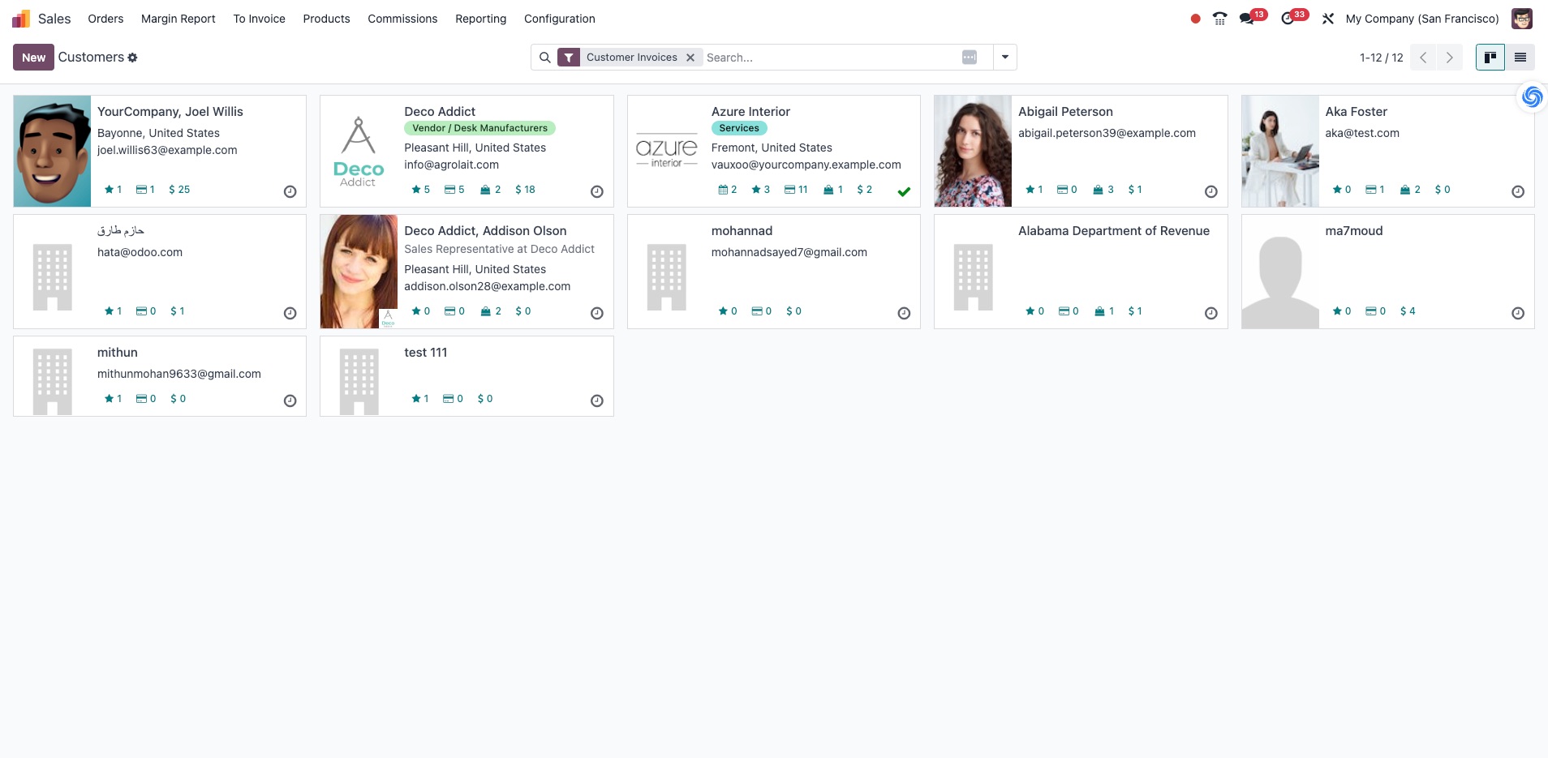Image resolution: width=1548 pixels, height=758 pixels.
Task: Click activity clock on Aka Foster card
Action: [x=1518, y=192]
